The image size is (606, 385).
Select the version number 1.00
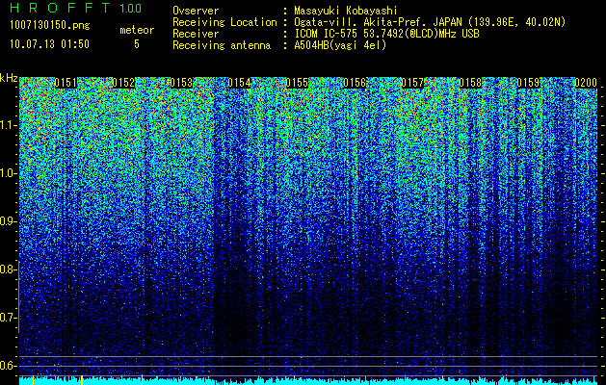pyautogui.click(x=131, y=8)
